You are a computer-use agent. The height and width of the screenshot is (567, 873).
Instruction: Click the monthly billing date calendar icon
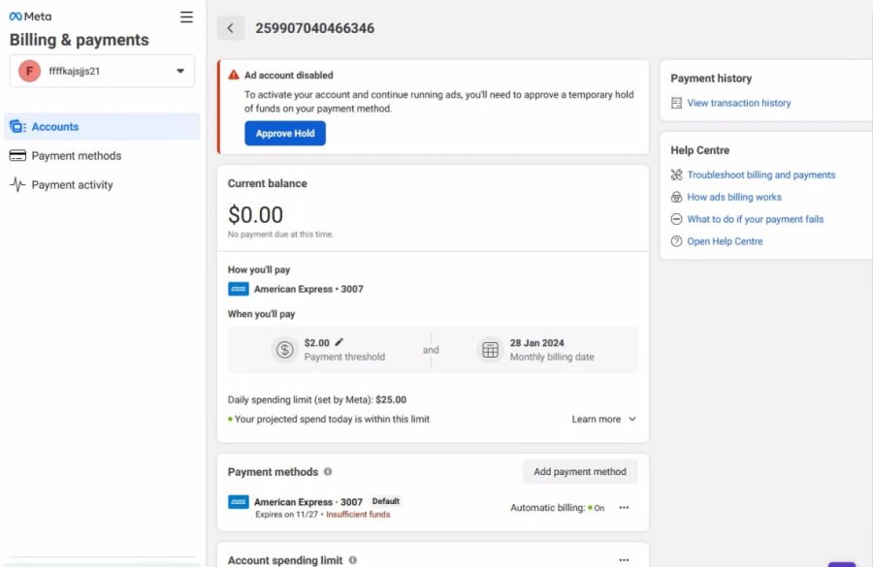(490, 350)
